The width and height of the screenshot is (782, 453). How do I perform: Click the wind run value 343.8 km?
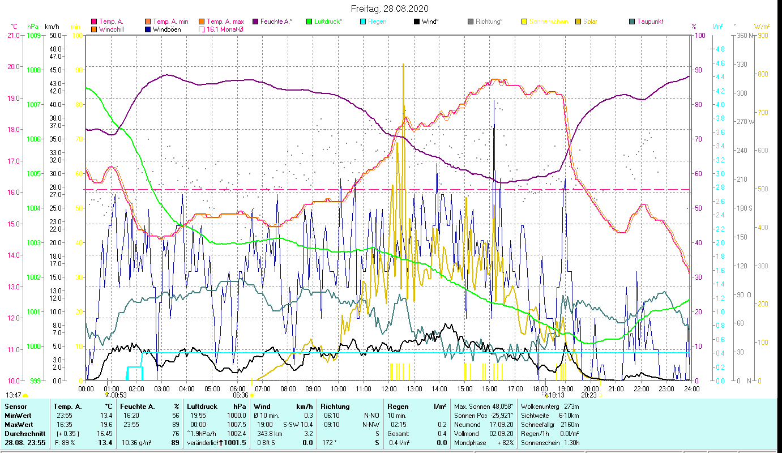coord(269,434)
